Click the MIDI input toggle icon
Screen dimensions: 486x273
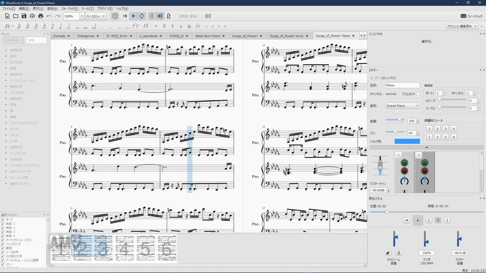tap(114, 16)
